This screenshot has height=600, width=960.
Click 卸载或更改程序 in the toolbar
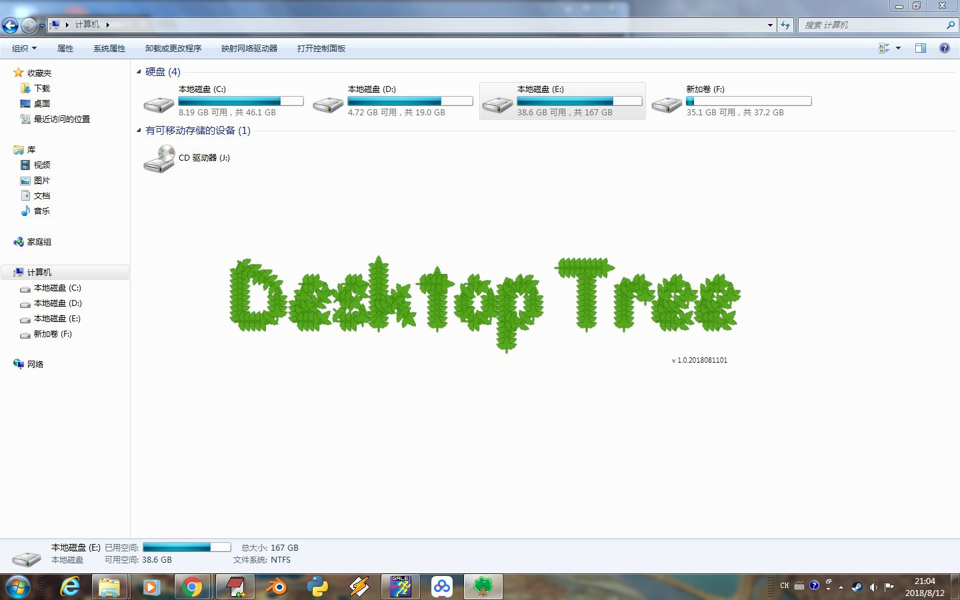(x=173, y=49)
